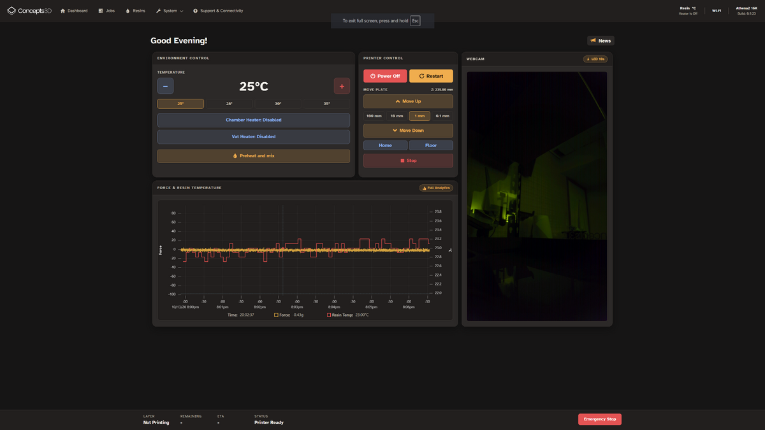Screen dimensions: 765x430
Task: Click the Full Analytics chart icon
Action: click(x=424, y=188)
